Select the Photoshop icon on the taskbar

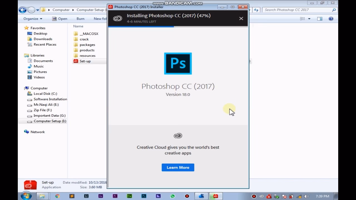144,196
